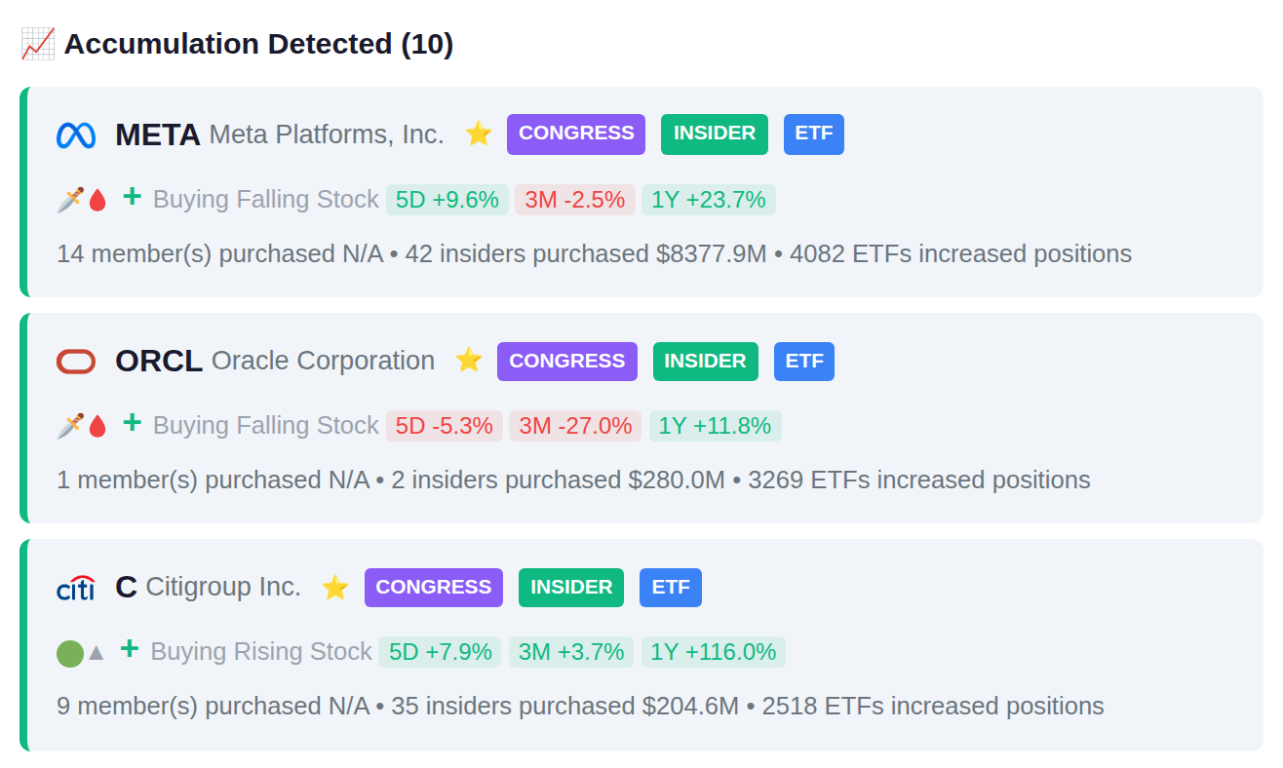Click the chart icon beside Accumulation Detected
This screenshot has width=1283, height=768.
(38, 44)
